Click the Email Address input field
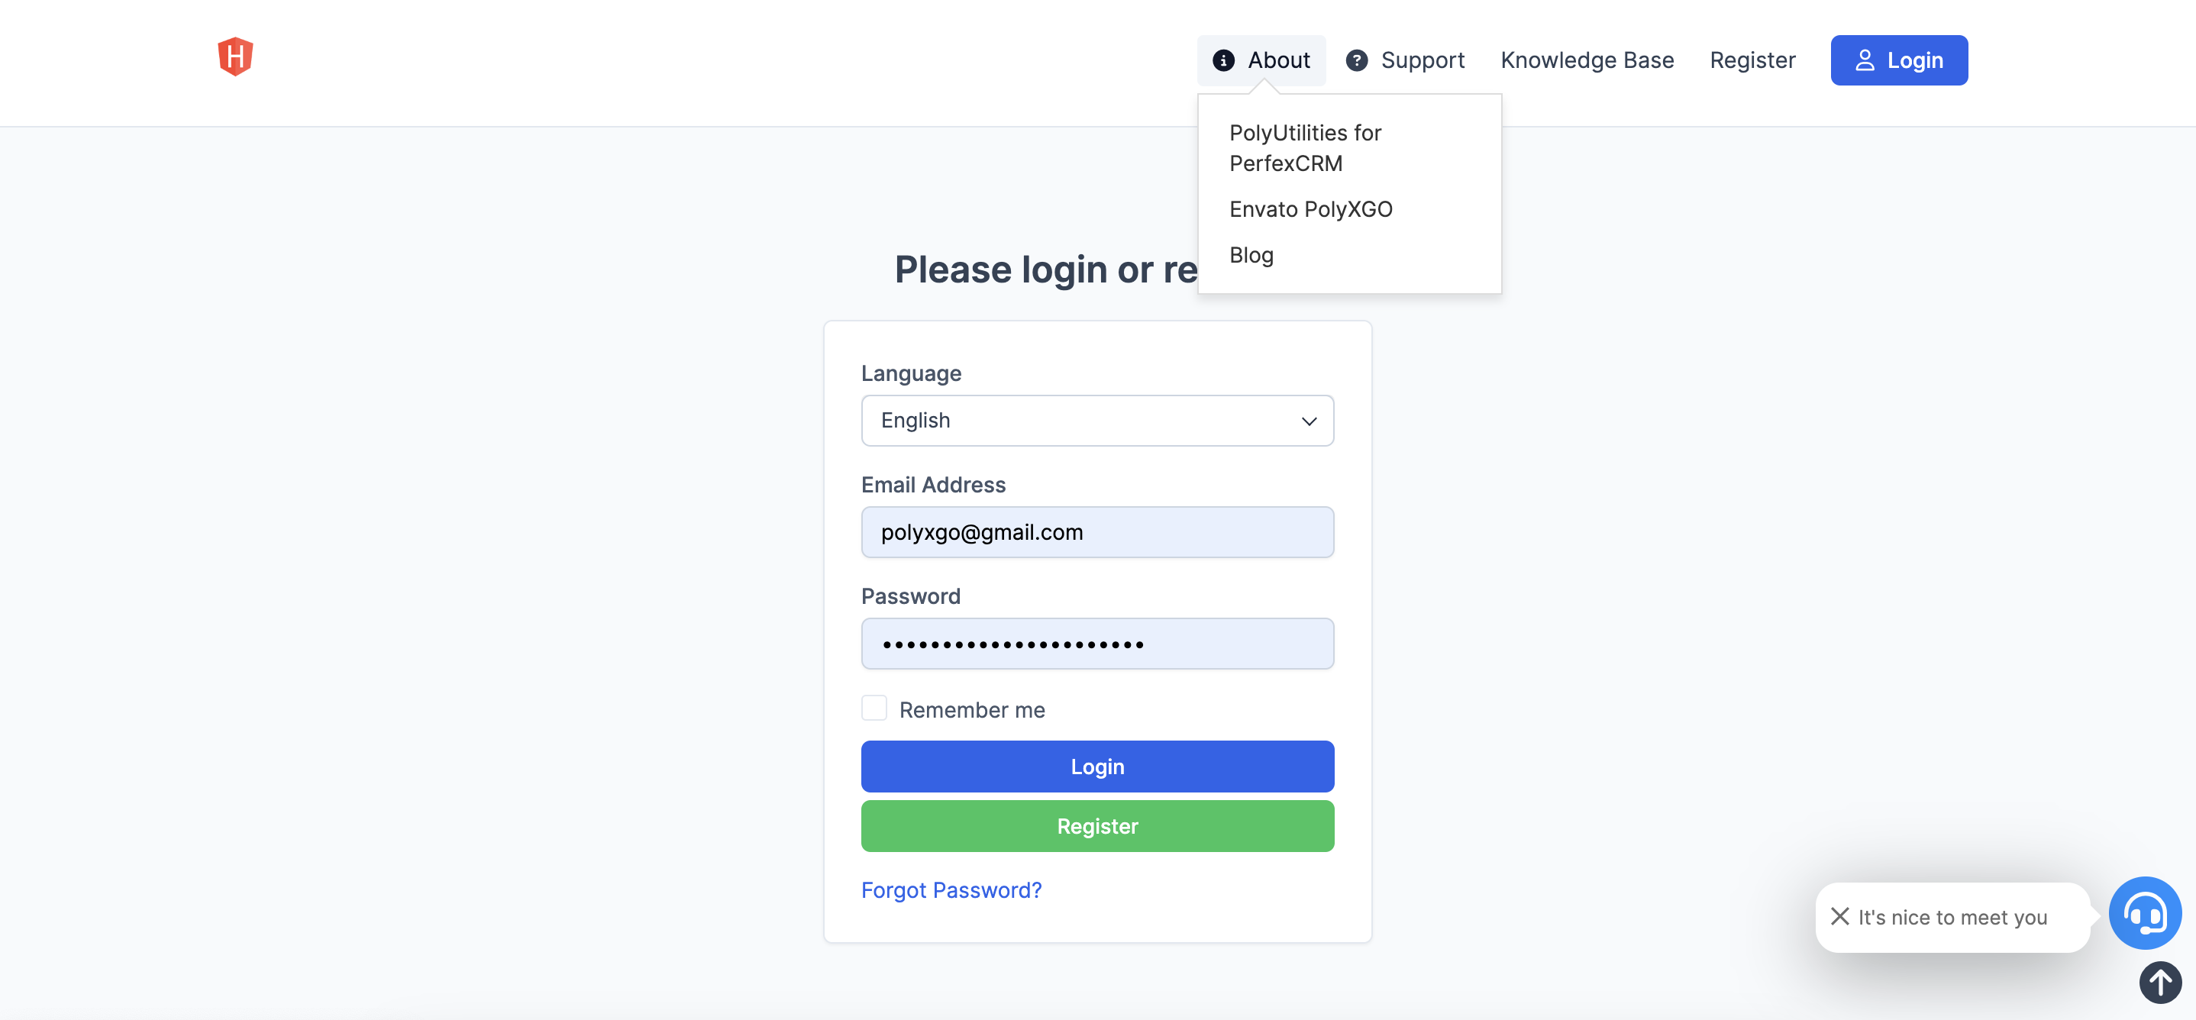Viewport: 2196px width, 1020px height. pos(1097,531)
